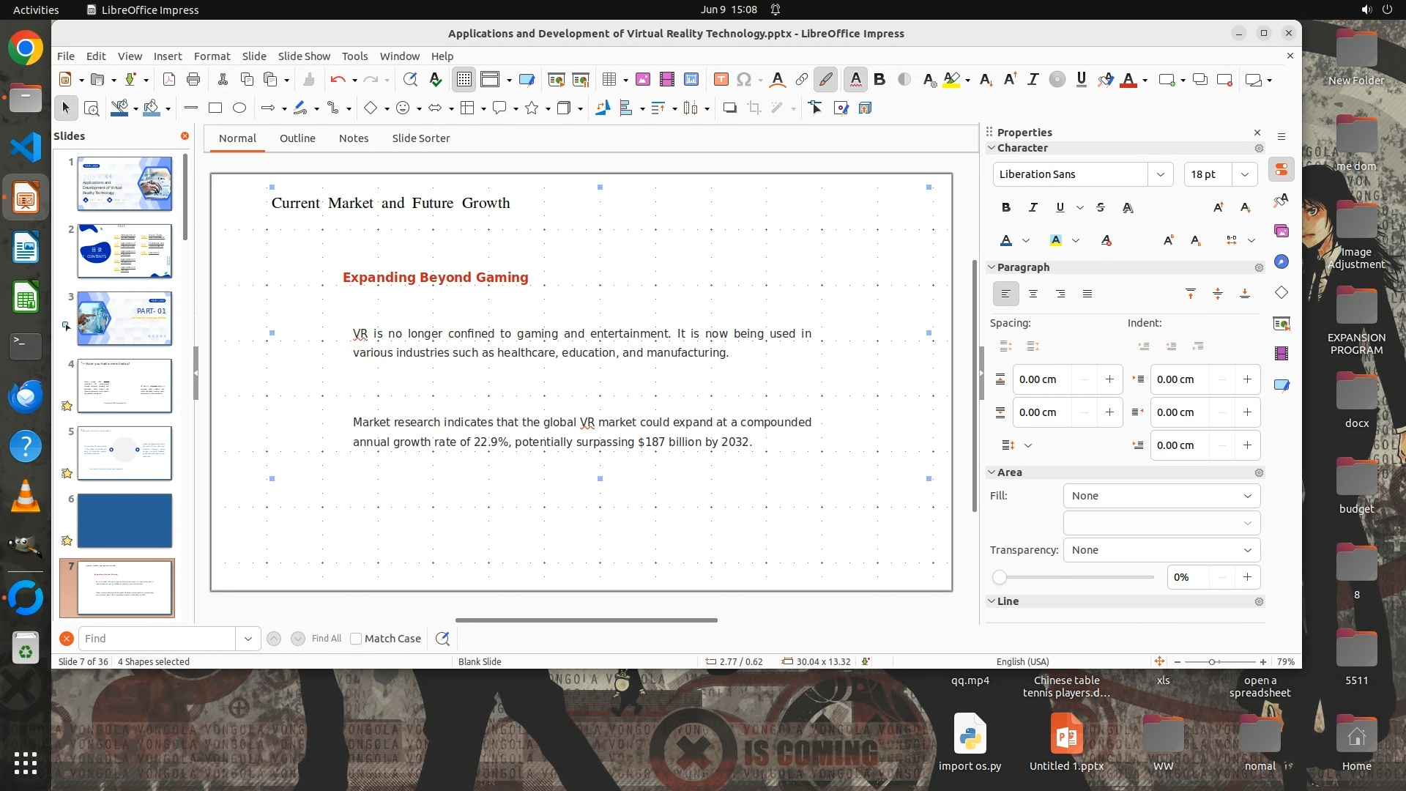Open the font name dropdown
The width and height of the screenshot is (1406, 791).
(1161, 174)
